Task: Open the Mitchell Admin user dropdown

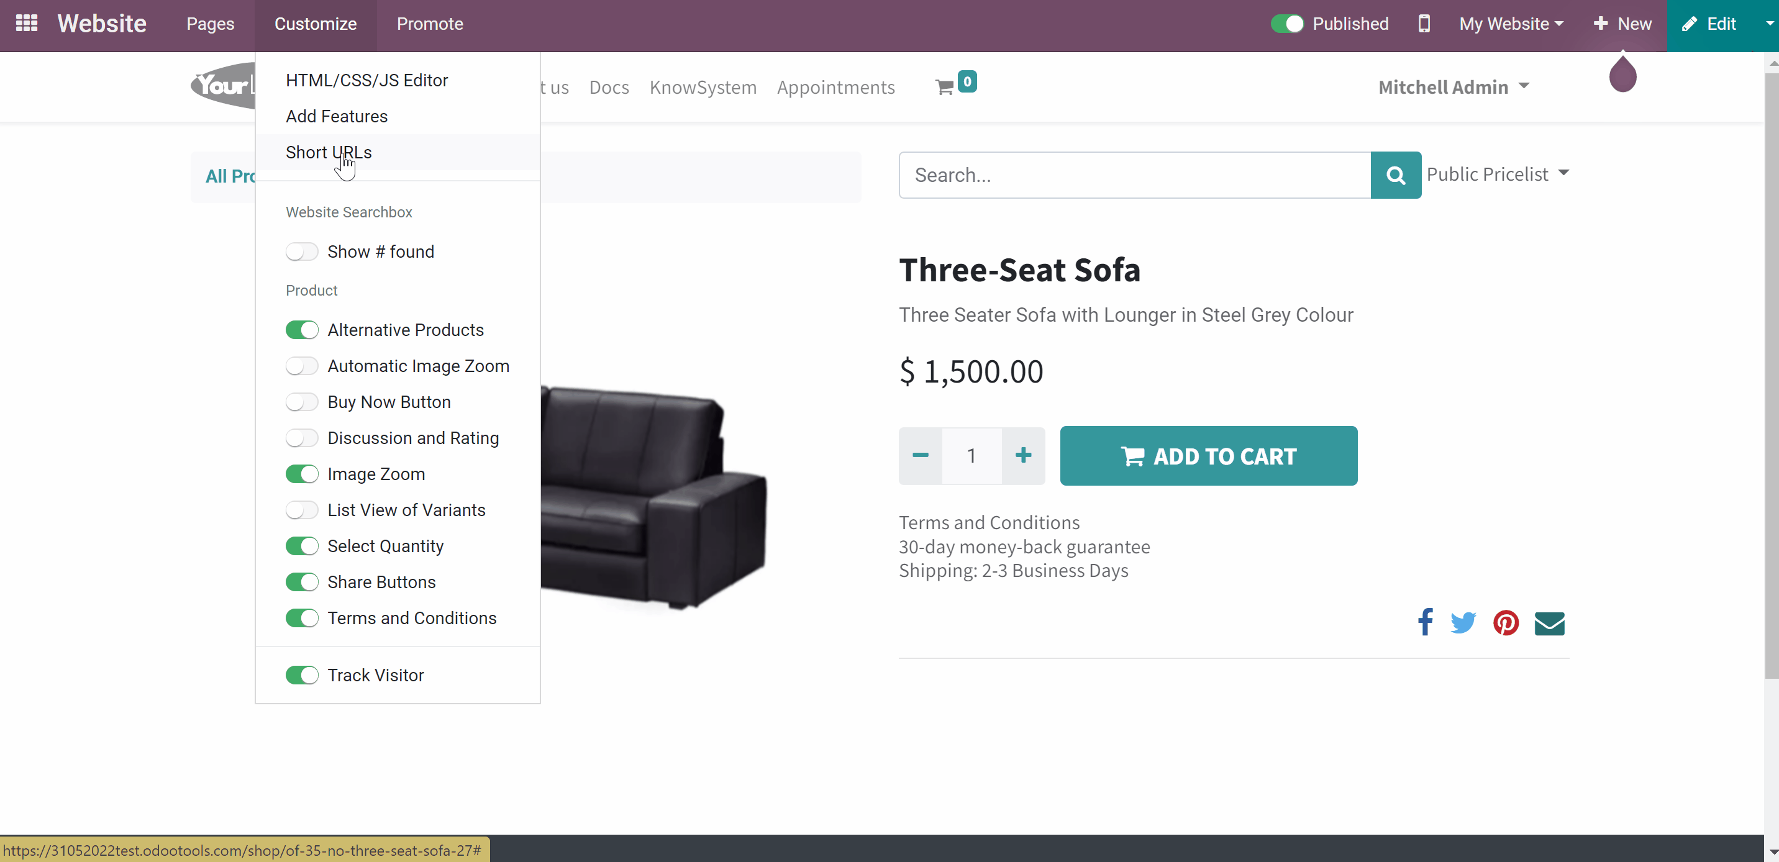Action: pyautogui.click(x=1453, y=87)
